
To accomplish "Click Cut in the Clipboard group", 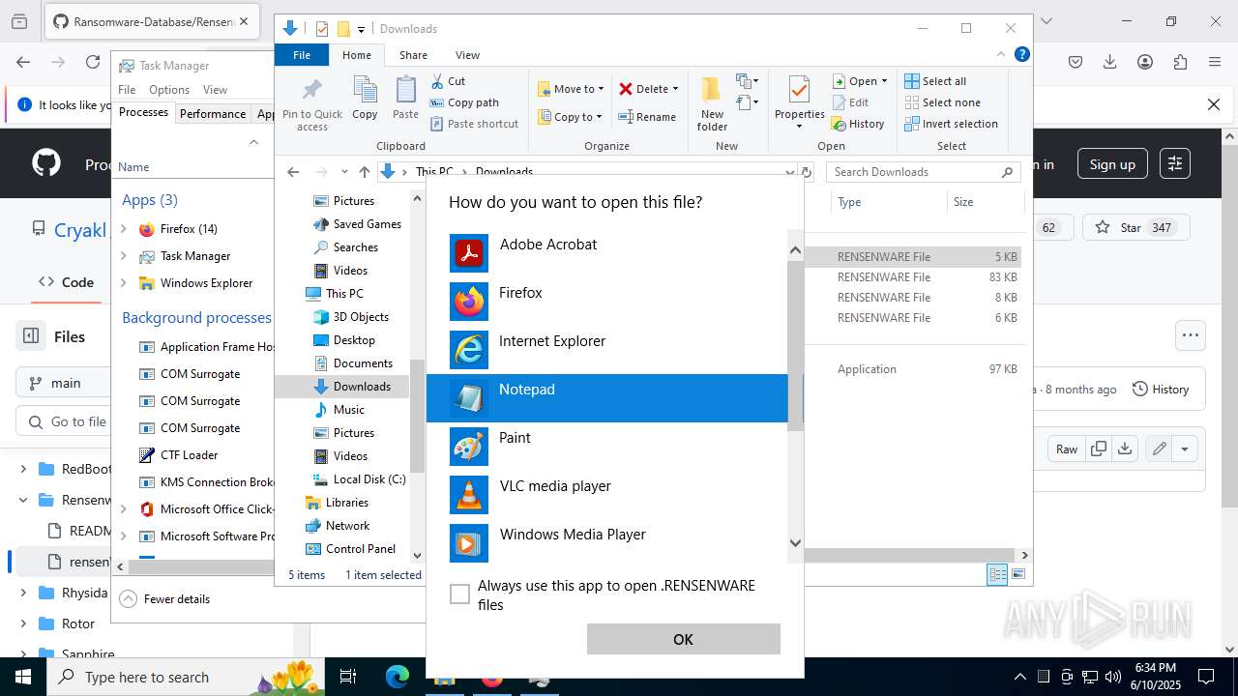I will coord(448,81).
